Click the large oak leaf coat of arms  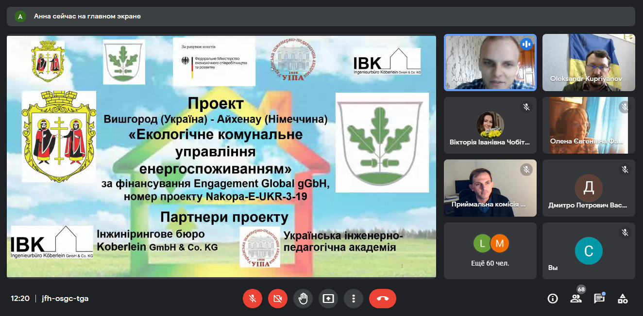382,142
